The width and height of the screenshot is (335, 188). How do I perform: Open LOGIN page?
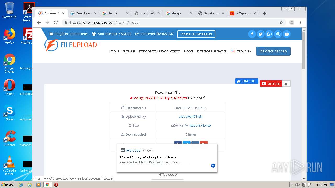click(114, 51)
